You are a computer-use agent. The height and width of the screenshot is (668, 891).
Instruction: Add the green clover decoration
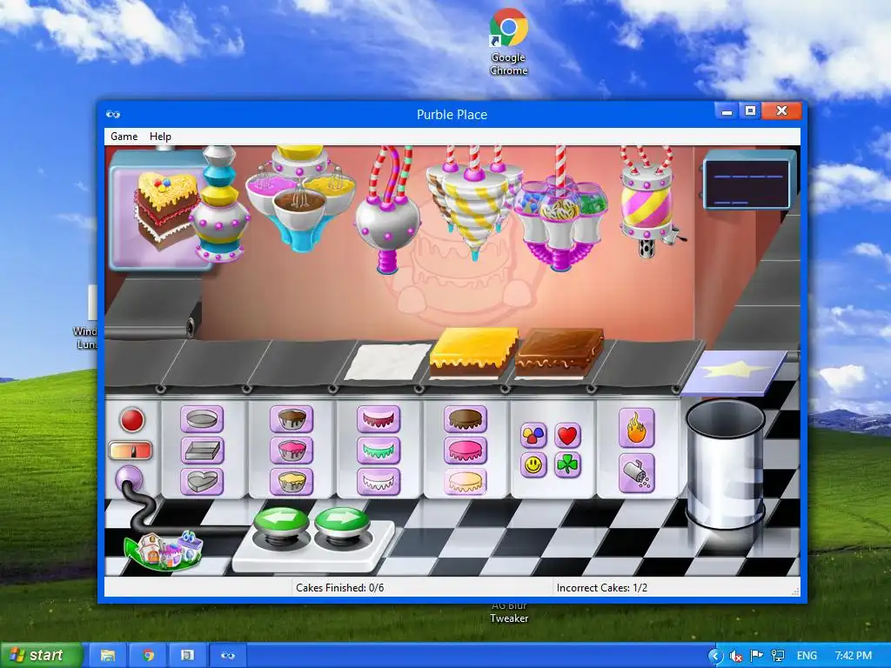pos(567,465)
